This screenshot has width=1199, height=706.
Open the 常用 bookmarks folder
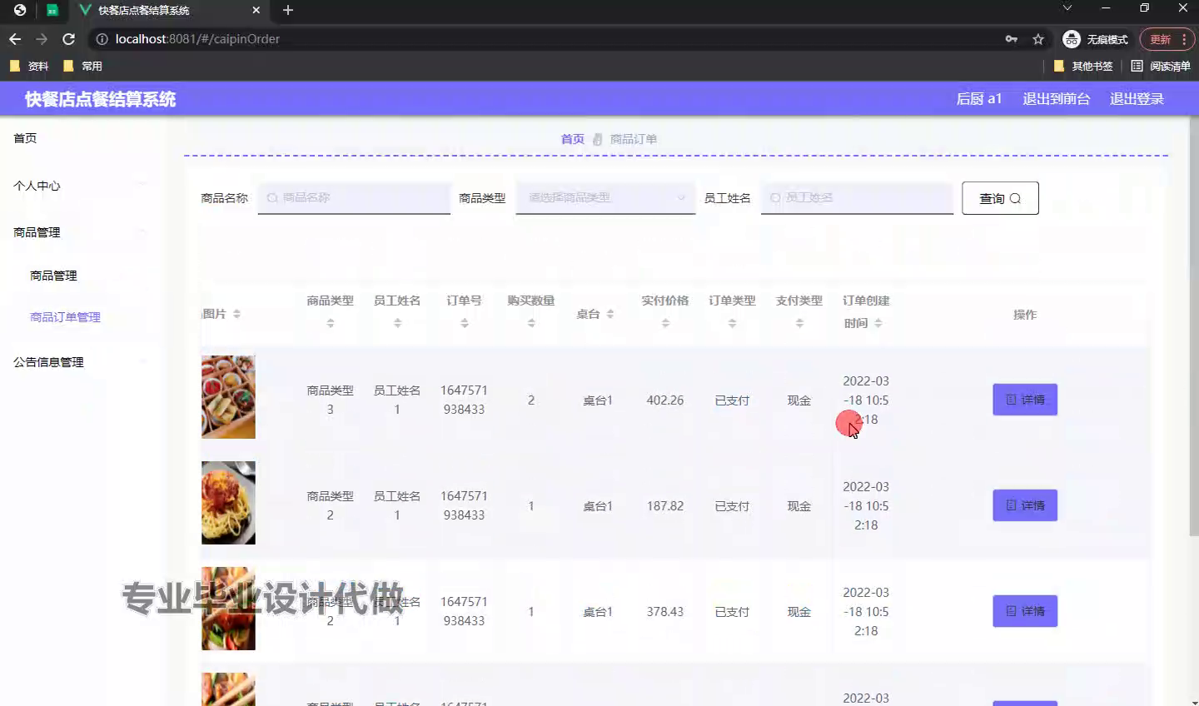pyautogui.click(x=82, y=66)
